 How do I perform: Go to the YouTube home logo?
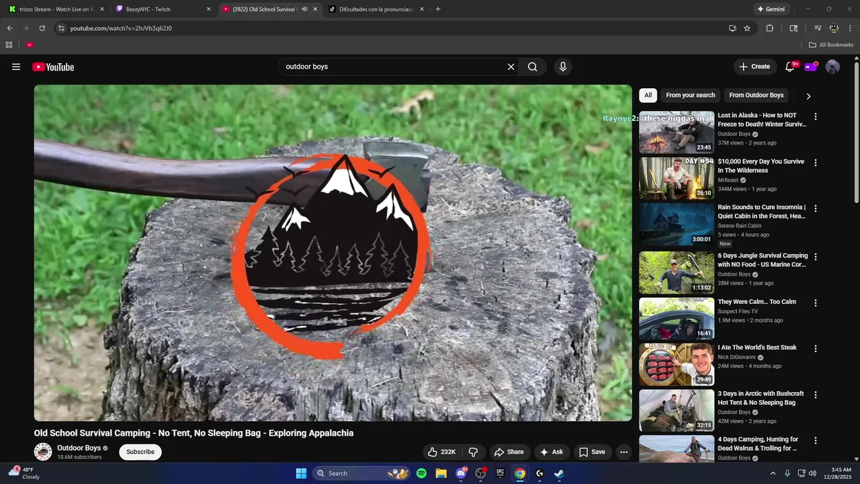pos(53,67)
